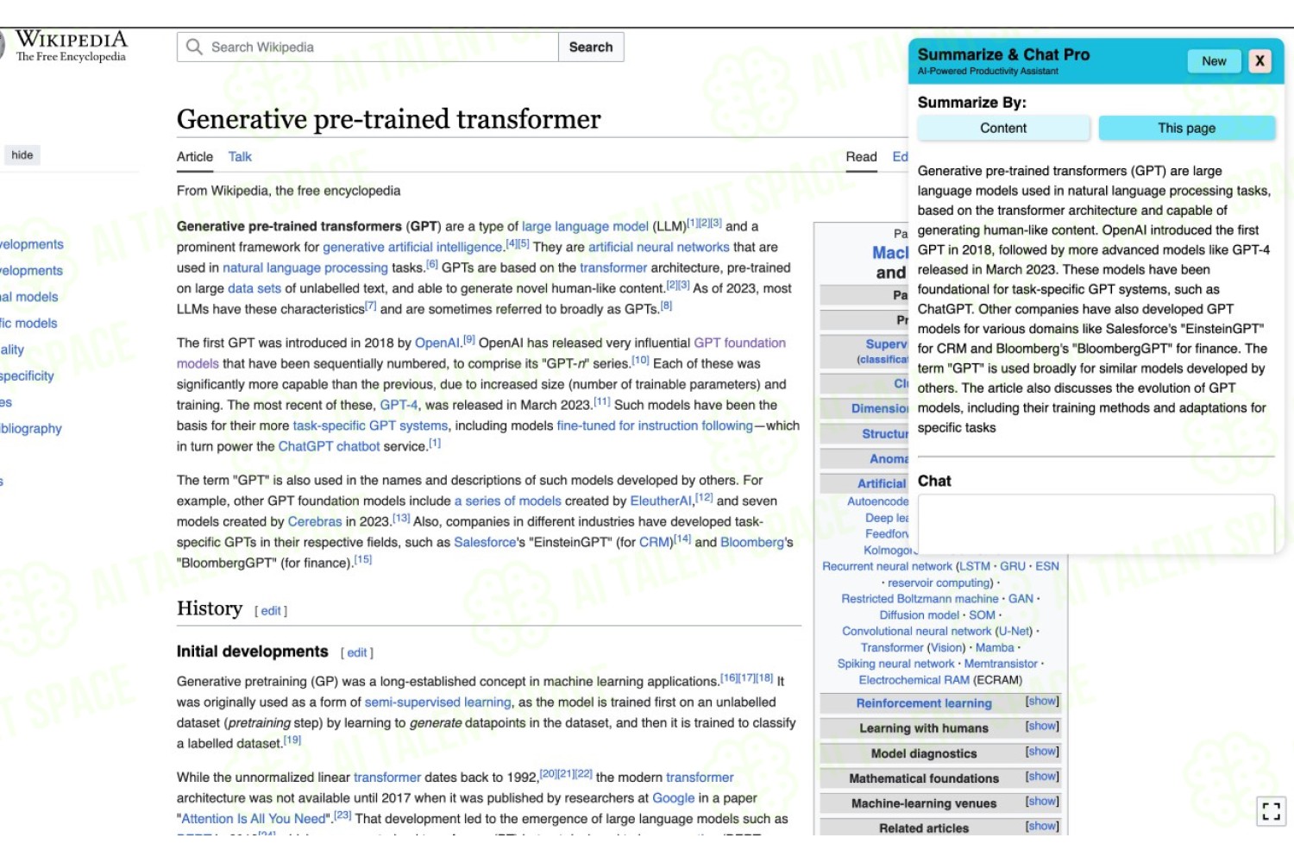Image resolution: width=1294 pixels, height=863 pixels.
Task: Open the Attention Is All You Need link
Action: (x=254, y=818)
